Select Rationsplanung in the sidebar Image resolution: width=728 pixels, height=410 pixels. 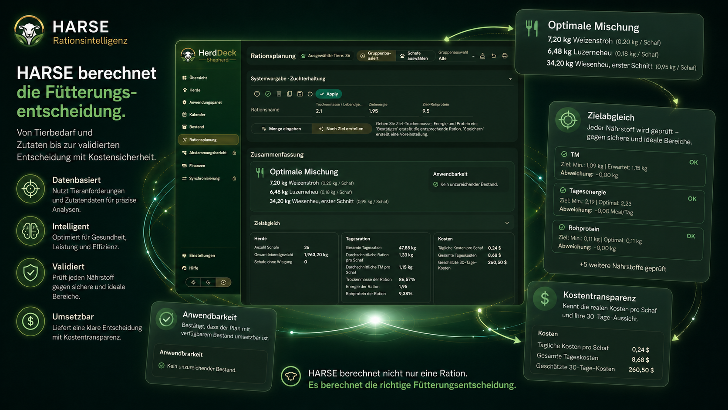(x=208, y=140)
